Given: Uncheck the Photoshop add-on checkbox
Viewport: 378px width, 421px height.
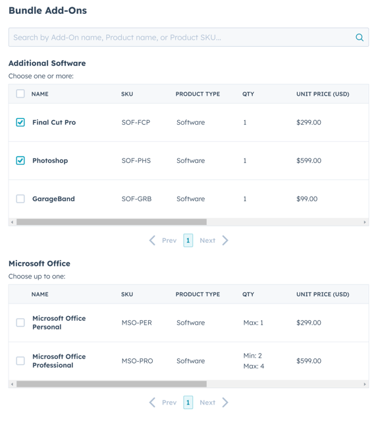Looking at the screenshot, I should [20, 160].
